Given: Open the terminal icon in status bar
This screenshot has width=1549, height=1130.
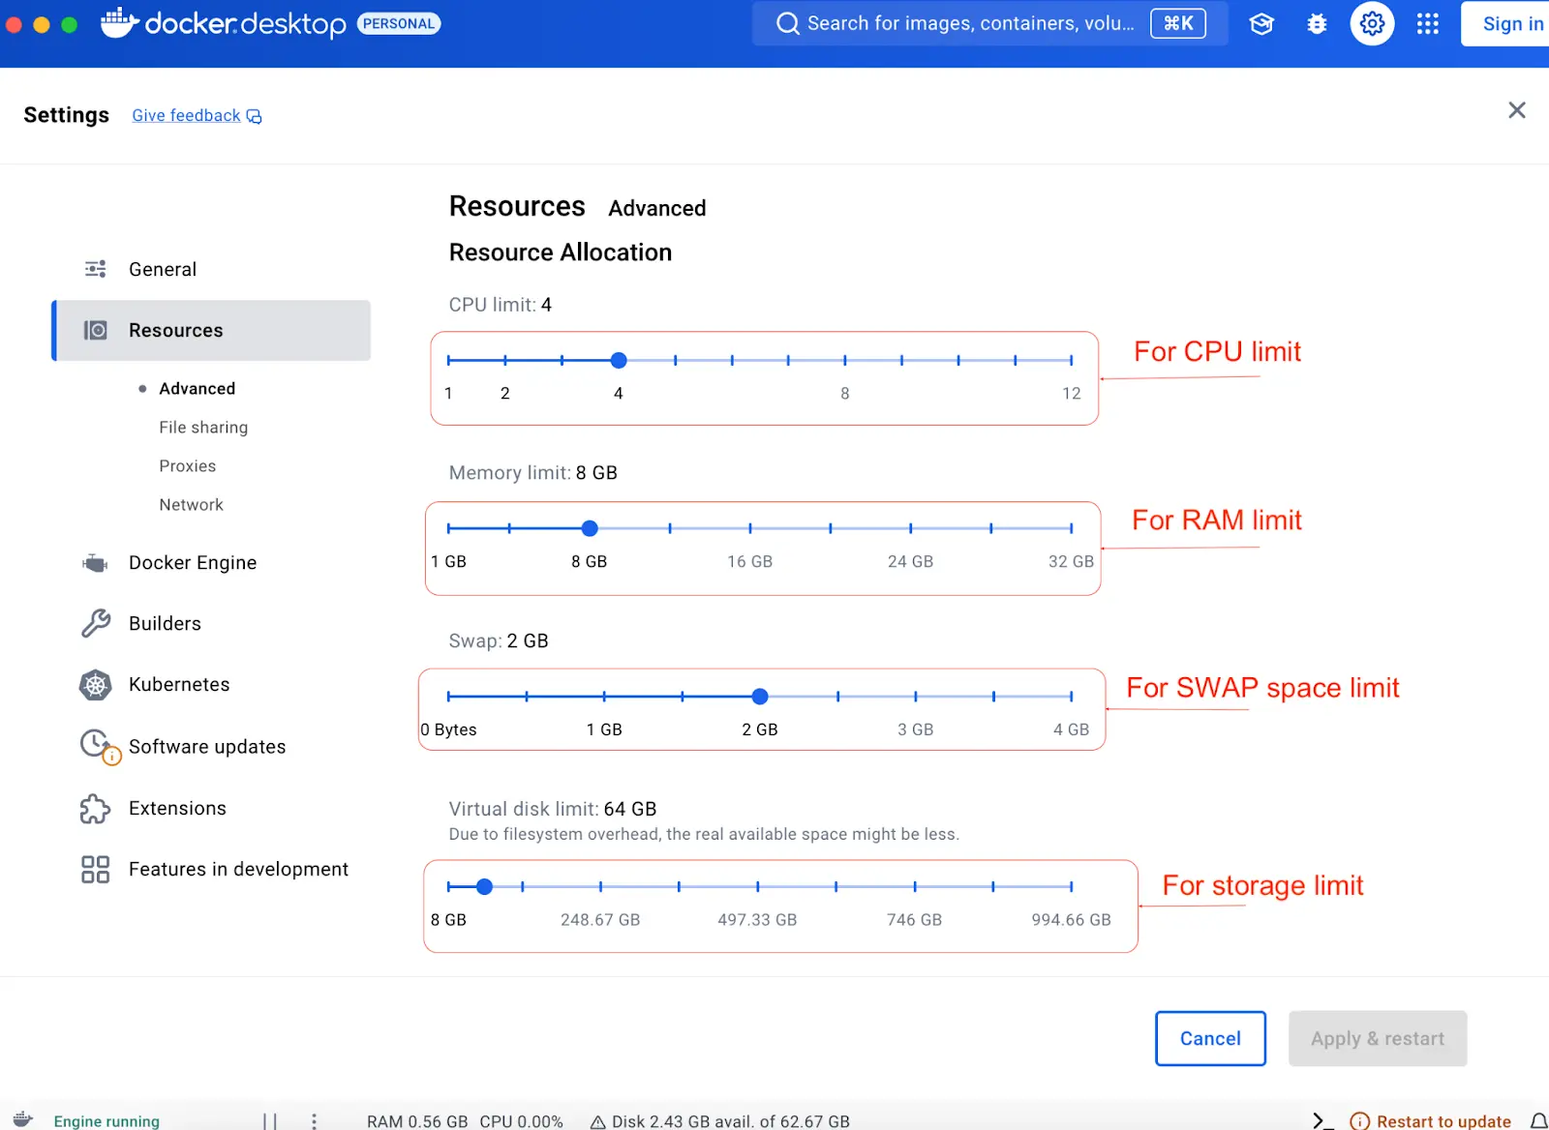Looking at the screenshot, I should point(1319,1120).
